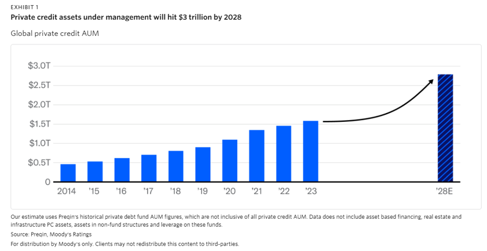Viewport: 487px width, 251px height.
Task: Click the '28E x-axis label
Action: coord(445,192)
